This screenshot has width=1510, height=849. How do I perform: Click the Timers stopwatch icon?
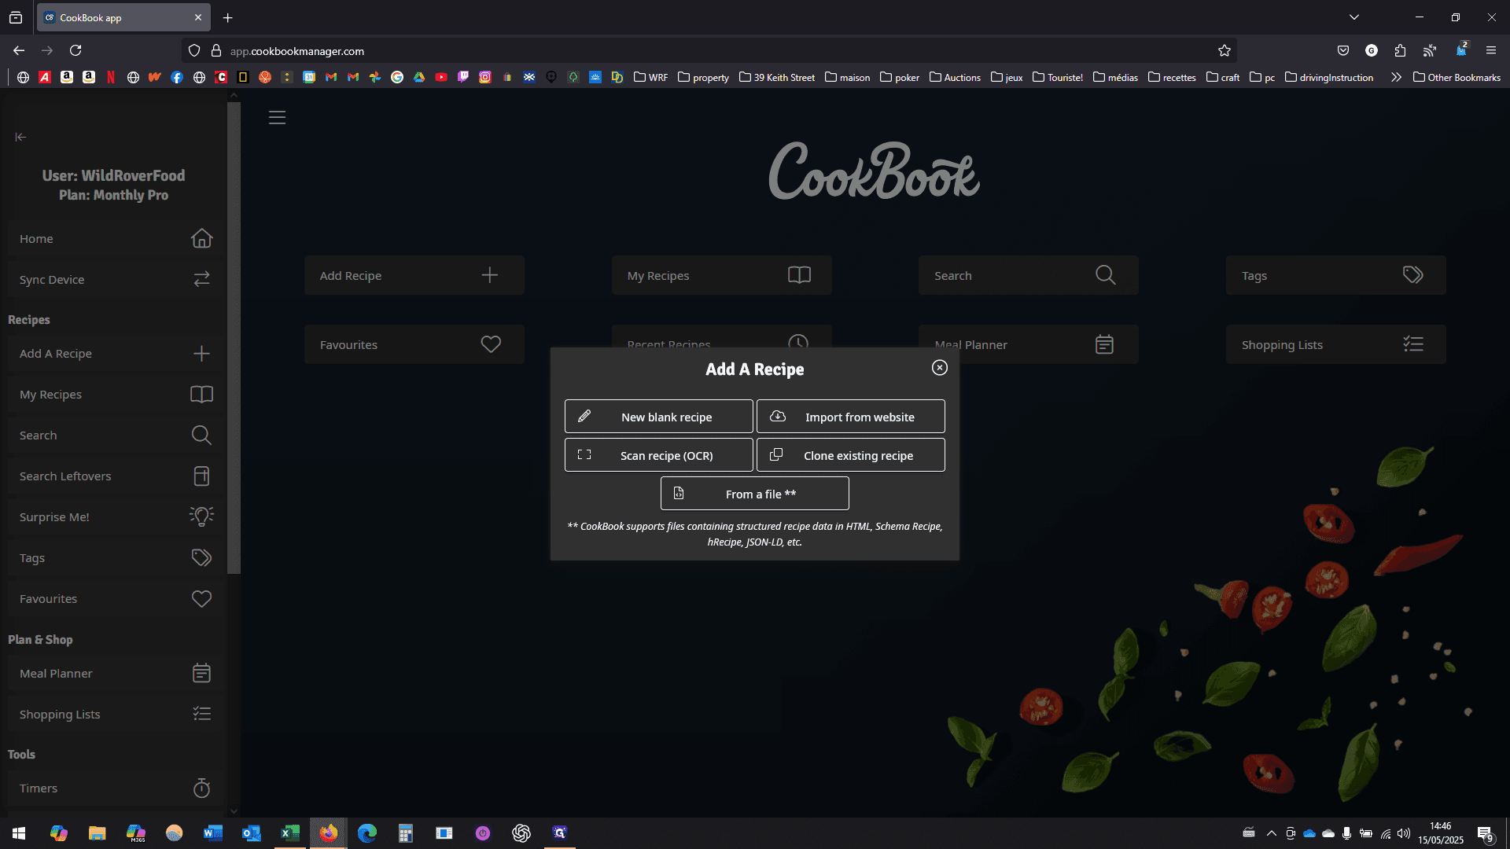[x=202, y=788]
